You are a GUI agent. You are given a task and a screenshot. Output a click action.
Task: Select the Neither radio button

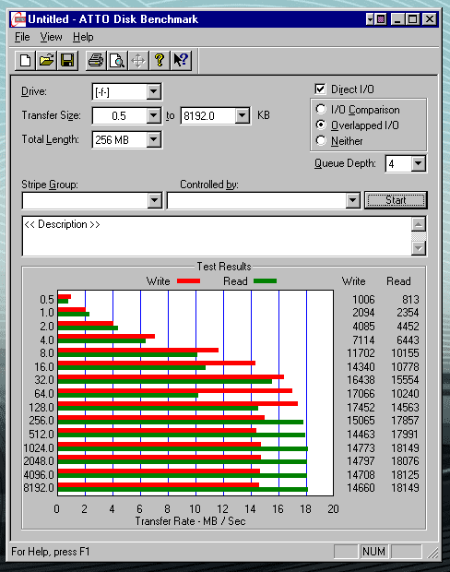321,140
